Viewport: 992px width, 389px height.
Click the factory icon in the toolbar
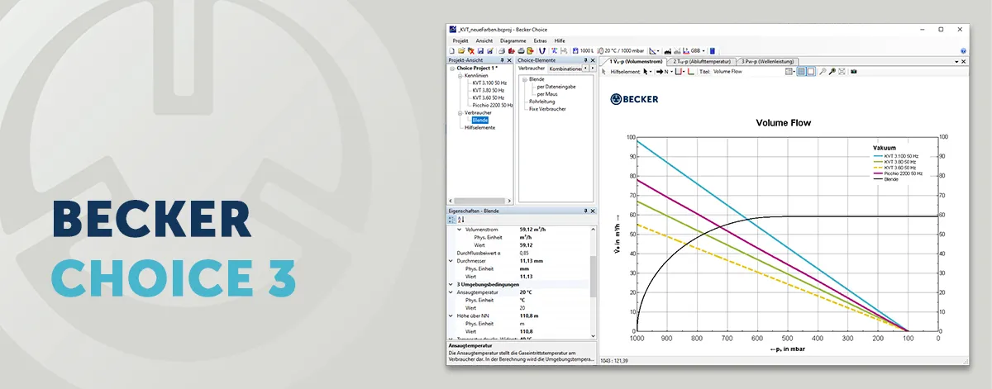[x=668, y=51]
